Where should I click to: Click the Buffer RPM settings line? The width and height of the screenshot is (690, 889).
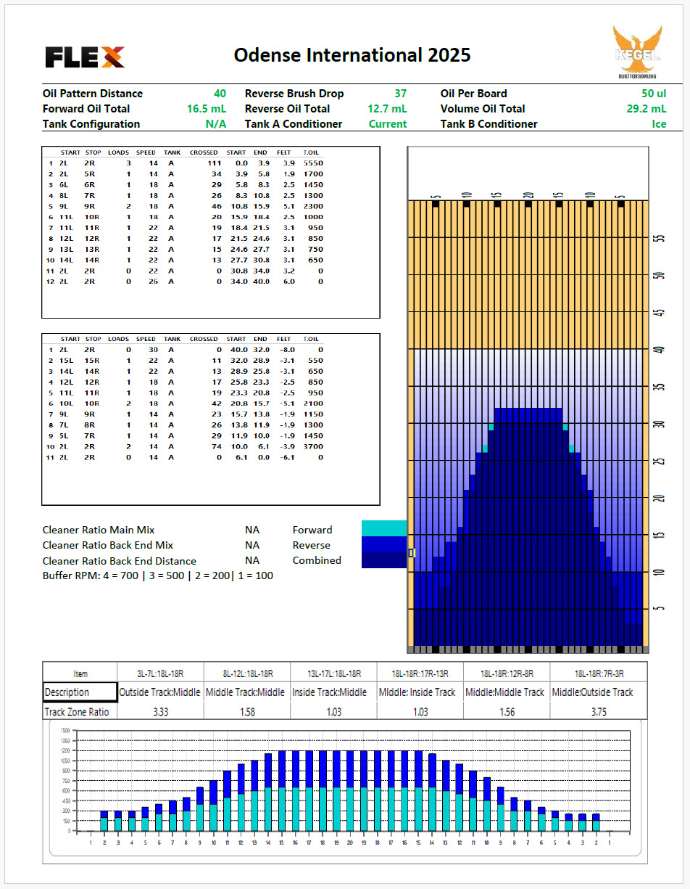pyautogui.click(x=158, y=575)
